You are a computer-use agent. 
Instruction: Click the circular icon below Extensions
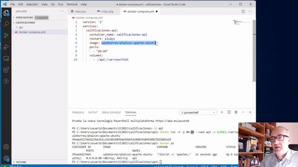(x=6, y=81)
